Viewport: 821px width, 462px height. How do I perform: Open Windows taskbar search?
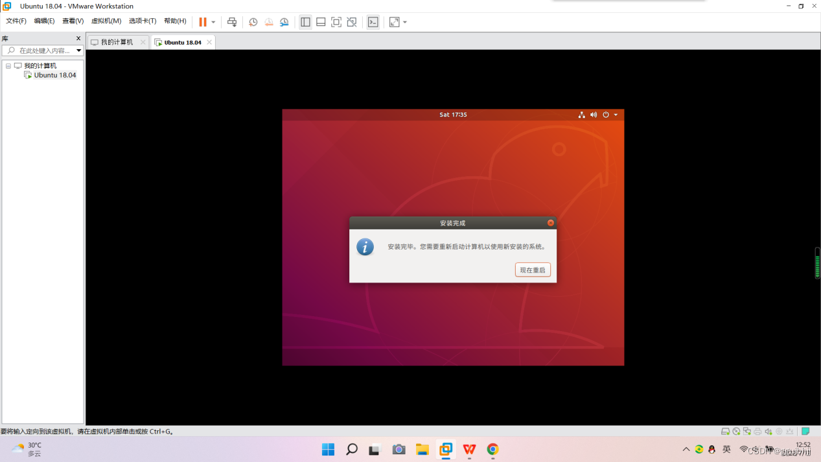(352, 449)
